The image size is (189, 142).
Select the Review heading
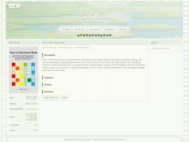click(49, 92)
